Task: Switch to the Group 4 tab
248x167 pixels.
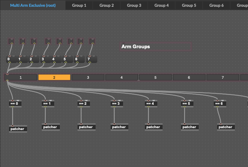Action: point(161,5)
